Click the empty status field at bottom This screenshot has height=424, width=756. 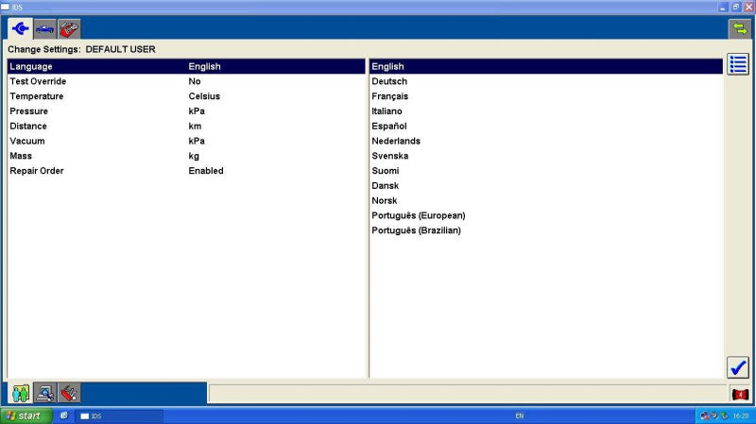467,394
